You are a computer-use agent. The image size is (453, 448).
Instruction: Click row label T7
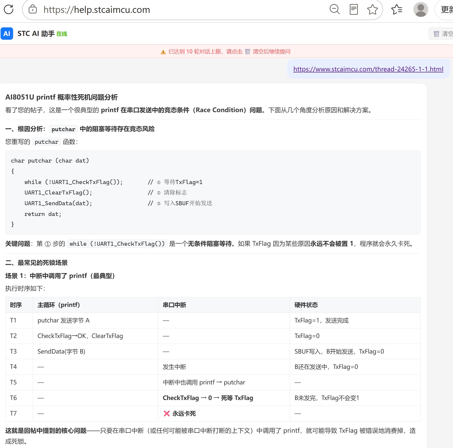point(13,413)
